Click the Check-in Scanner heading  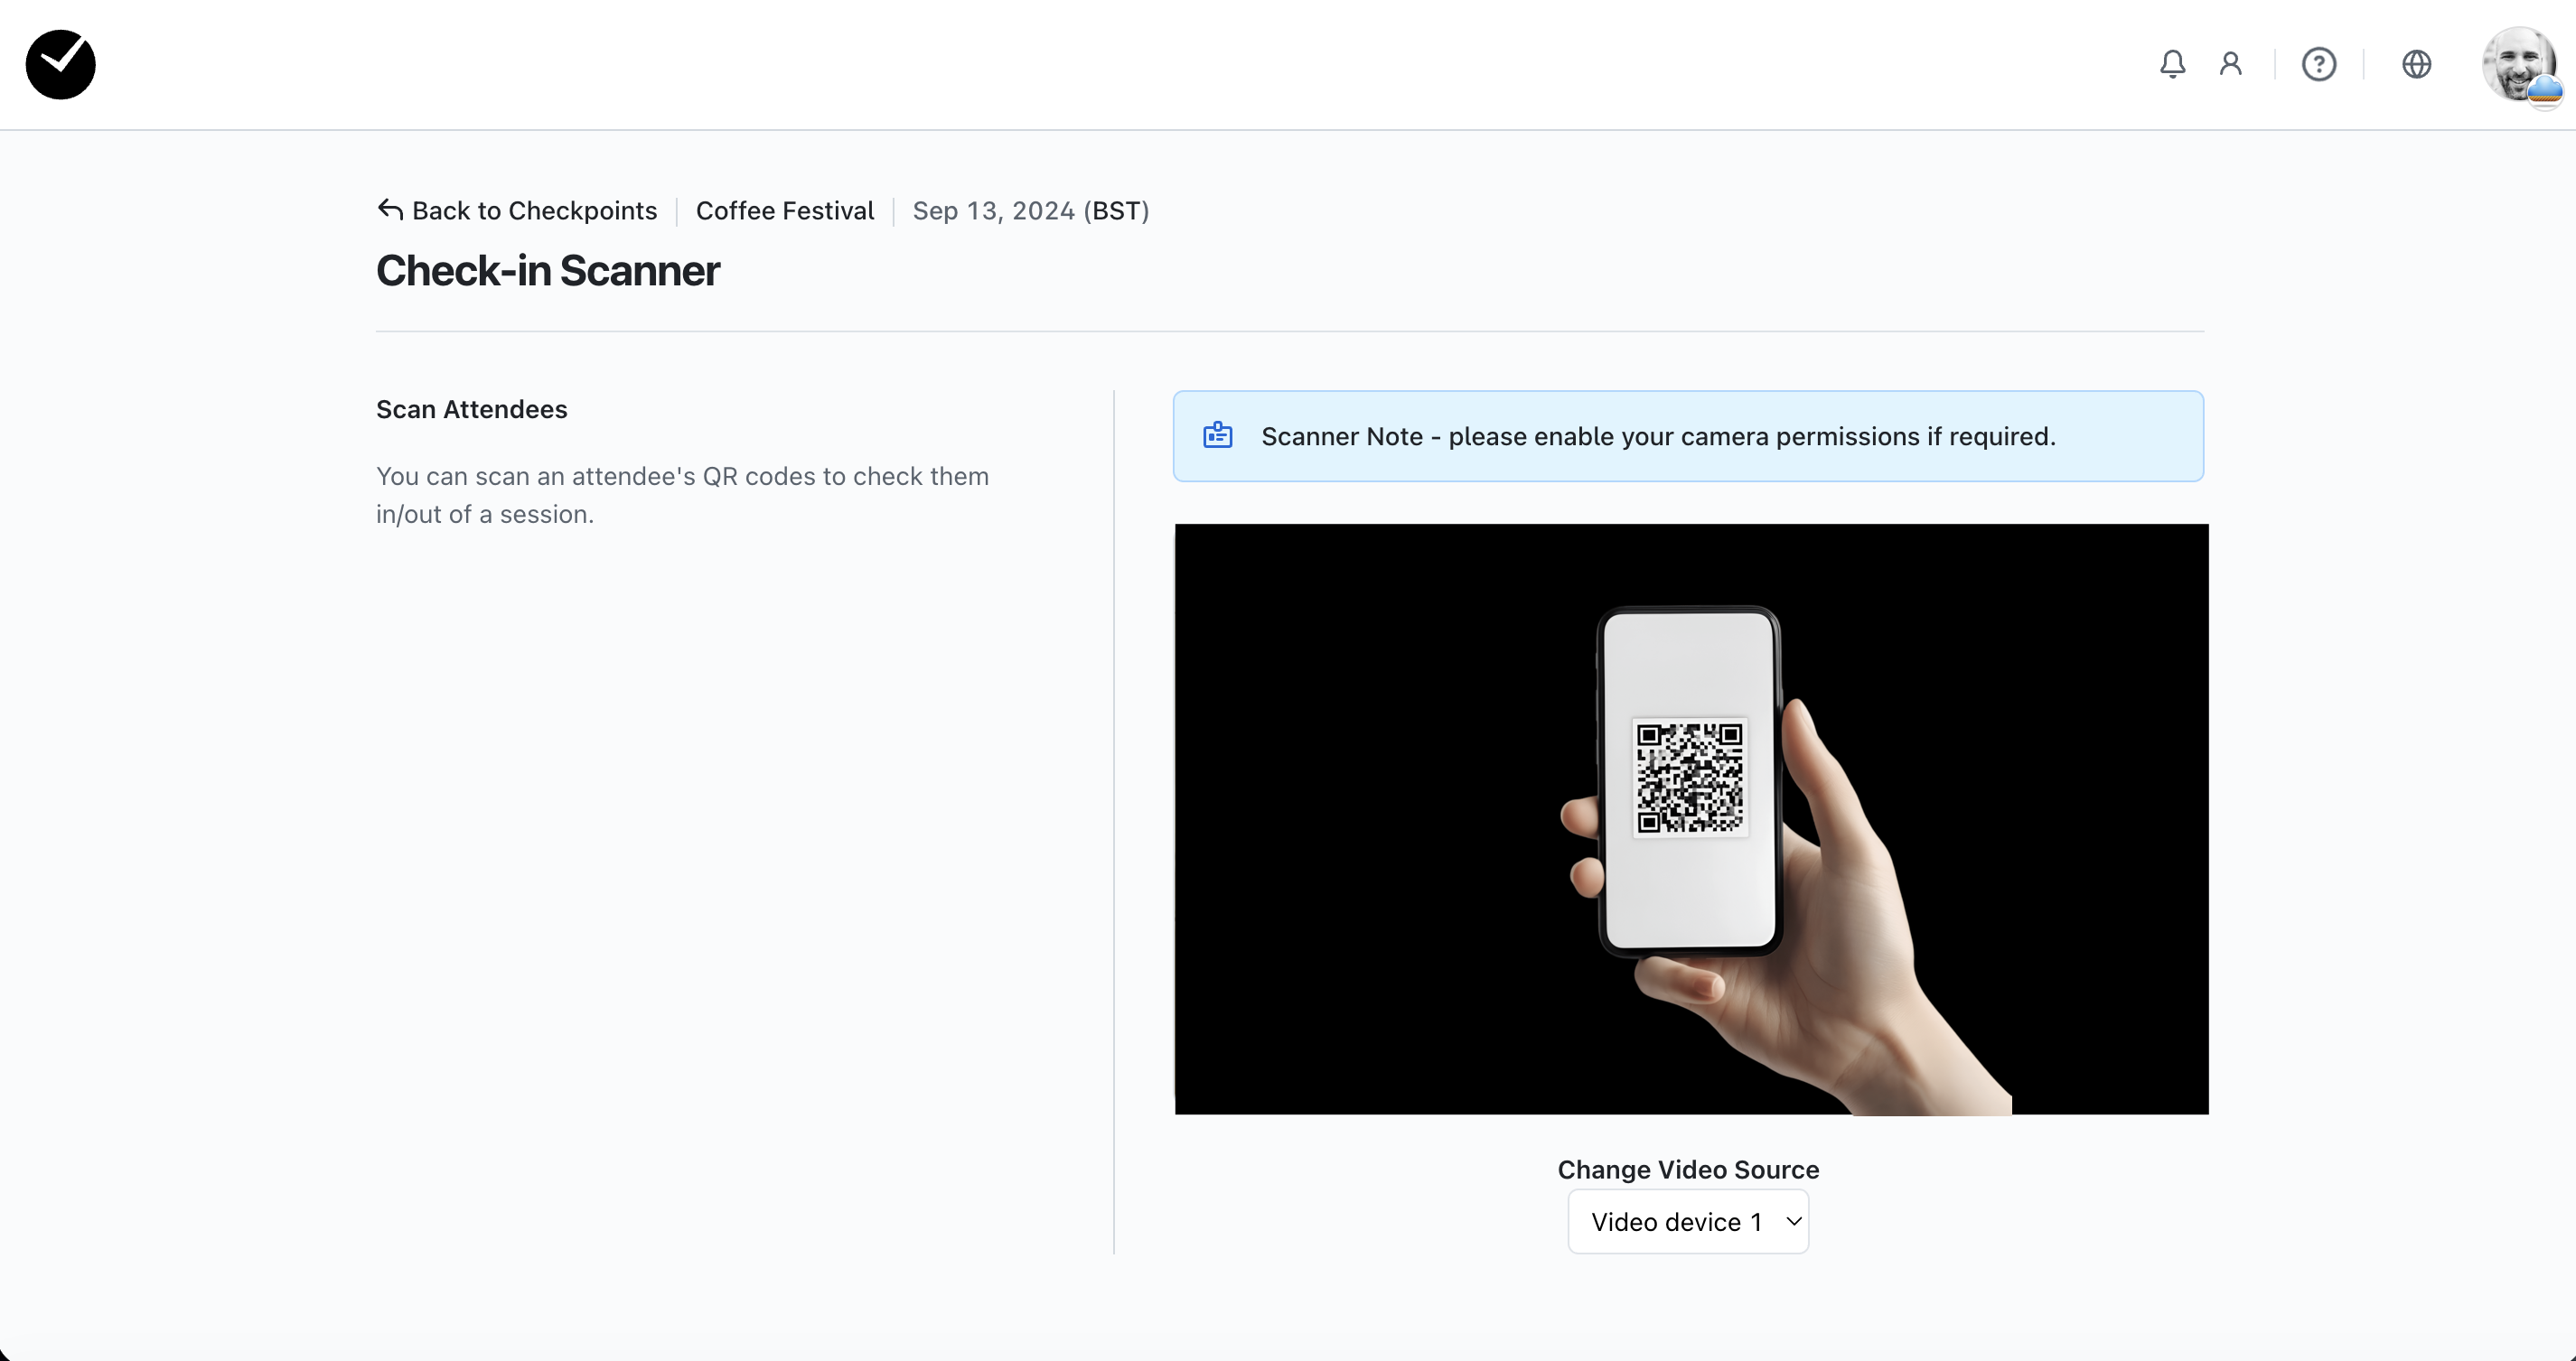(548, 271)
